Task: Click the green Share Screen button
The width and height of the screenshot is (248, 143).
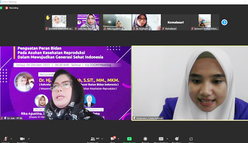Action: click(x=129, y=139)
